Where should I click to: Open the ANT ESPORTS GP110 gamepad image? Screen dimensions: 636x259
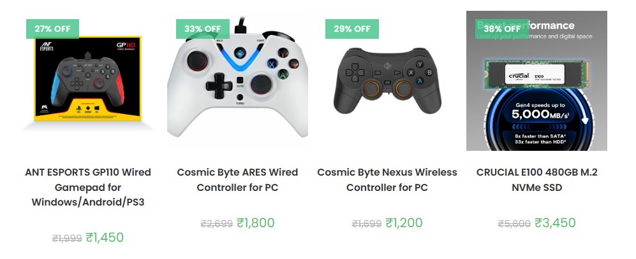coord(88,80)
